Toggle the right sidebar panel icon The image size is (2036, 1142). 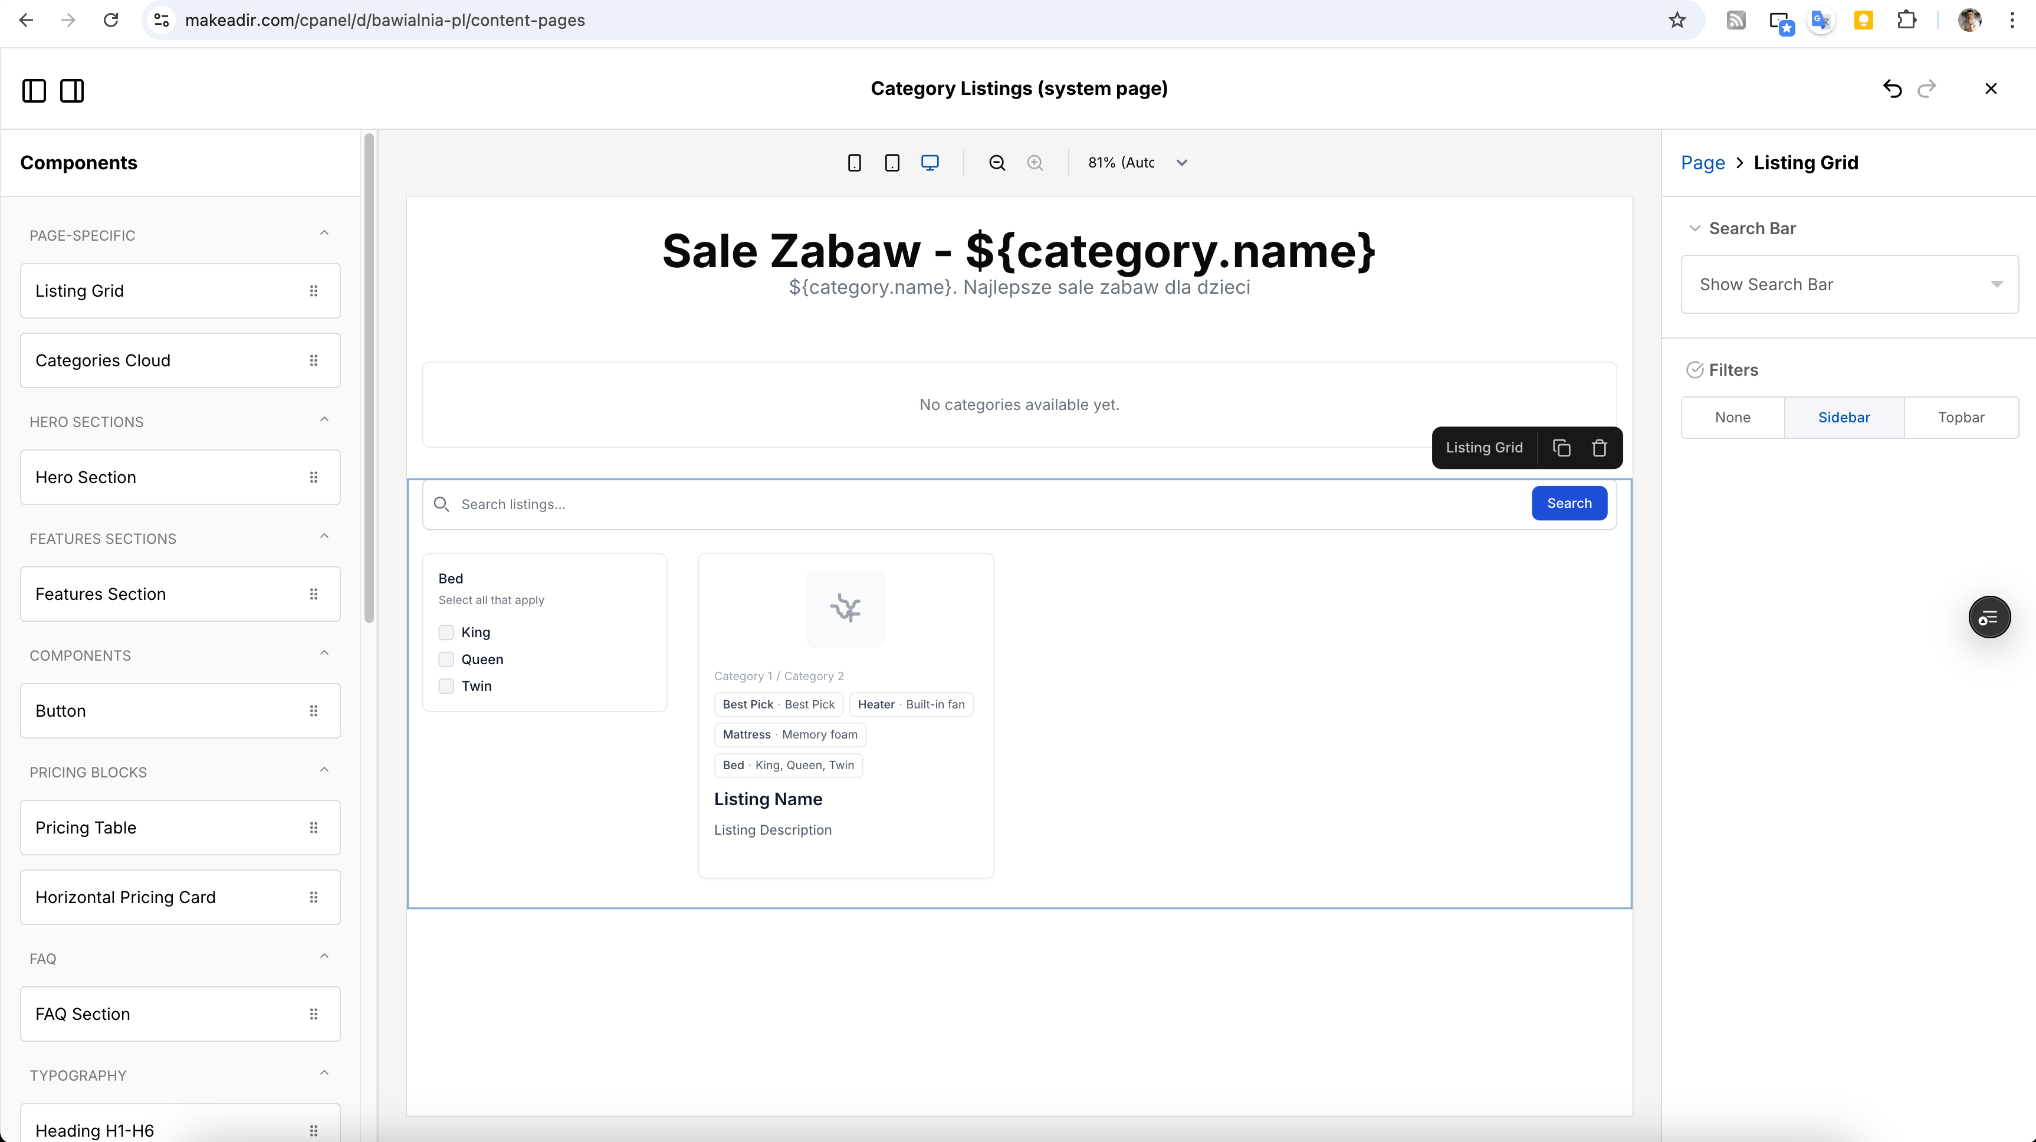click(72, 91)
